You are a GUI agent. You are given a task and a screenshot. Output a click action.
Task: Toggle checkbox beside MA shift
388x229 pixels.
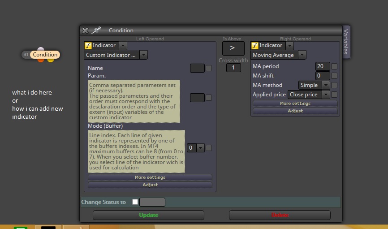334,76
